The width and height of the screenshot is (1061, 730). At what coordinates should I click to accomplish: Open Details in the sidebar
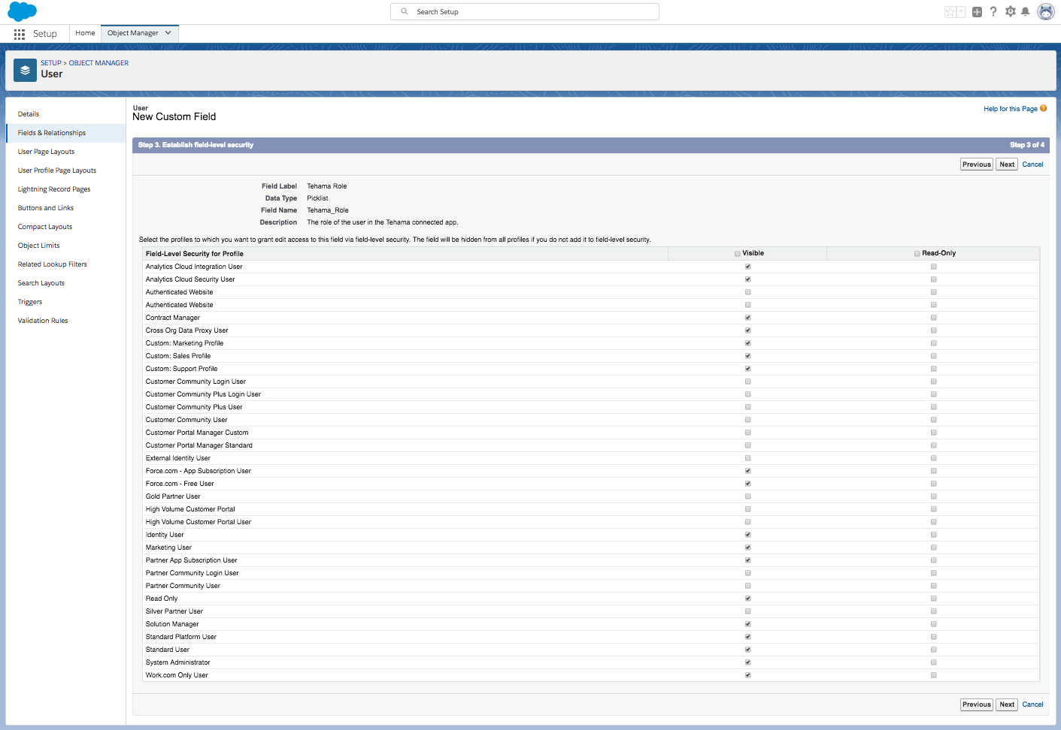coord(29,114)
